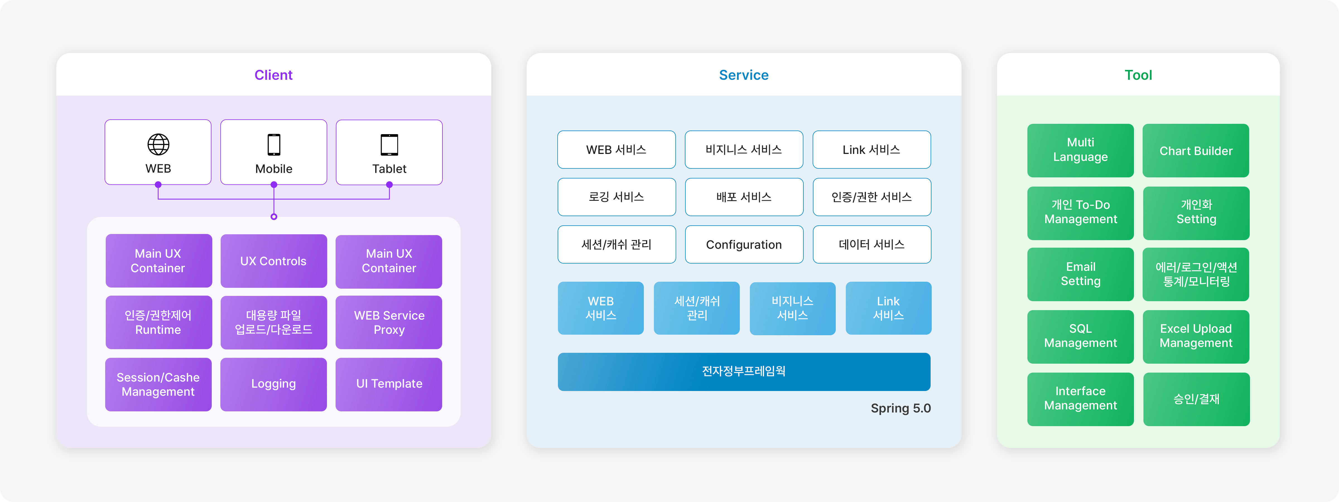Click the Spring 5.0 label
This screenshot has width=1339, height=502.
point(900,408)
